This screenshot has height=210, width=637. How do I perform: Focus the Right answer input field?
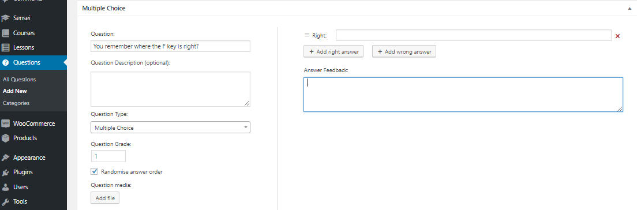[x=474, y=35]
